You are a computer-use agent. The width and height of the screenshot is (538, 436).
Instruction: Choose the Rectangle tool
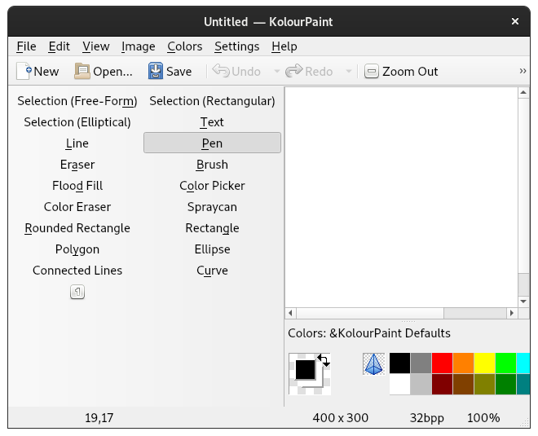click(212, 228)
